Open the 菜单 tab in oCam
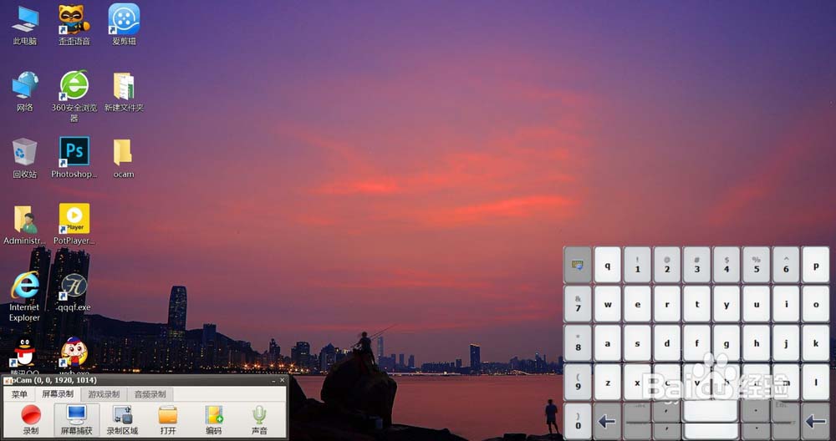The width and height of the screenshot is (836, 441). (x=19, y=395)
